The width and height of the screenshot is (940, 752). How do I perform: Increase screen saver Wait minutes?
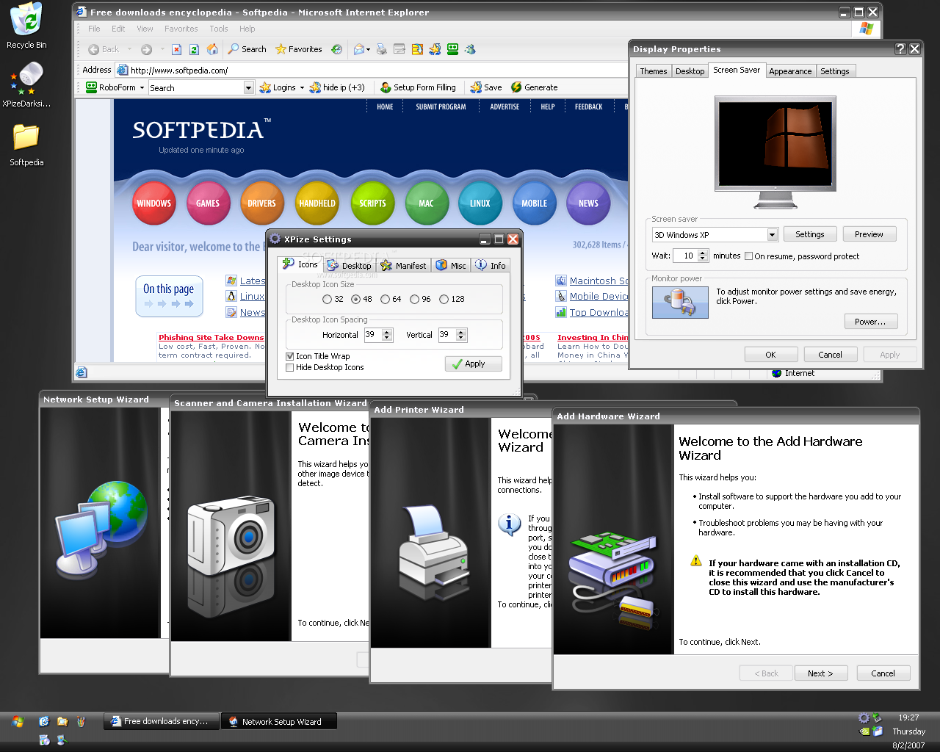[x=703, y=253]
